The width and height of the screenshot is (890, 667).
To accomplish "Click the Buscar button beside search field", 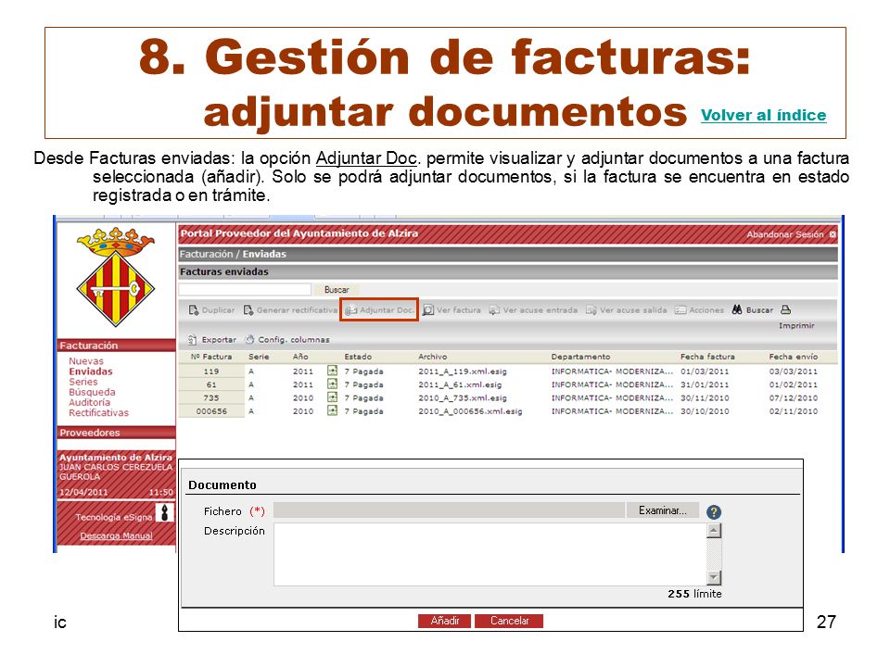I will pos(337,290).
